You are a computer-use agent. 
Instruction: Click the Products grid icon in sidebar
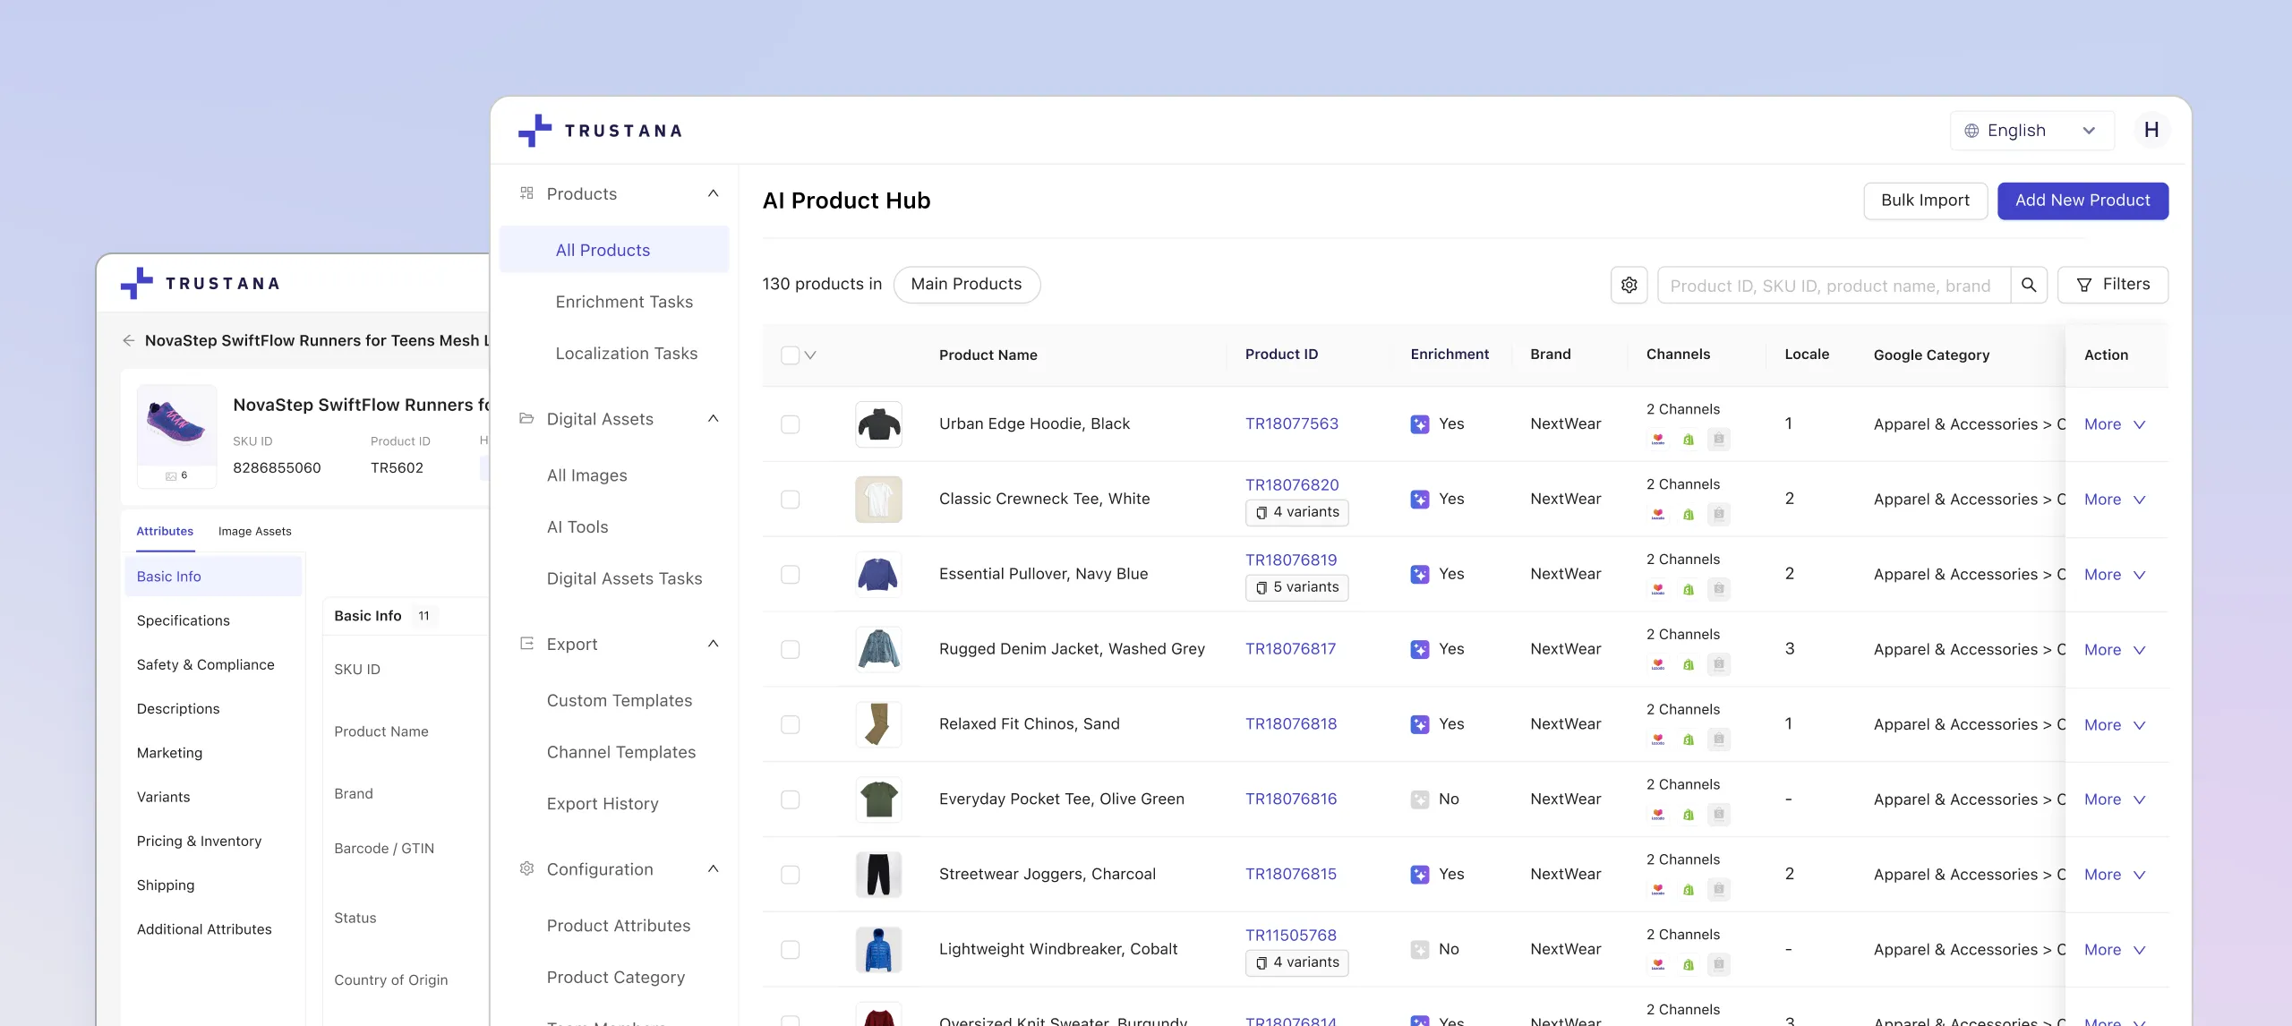(526, 193)
